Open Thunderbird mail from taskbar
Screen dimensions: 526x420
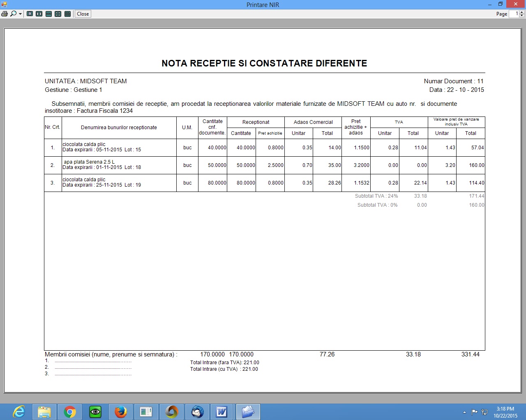(x=197, y=411)
